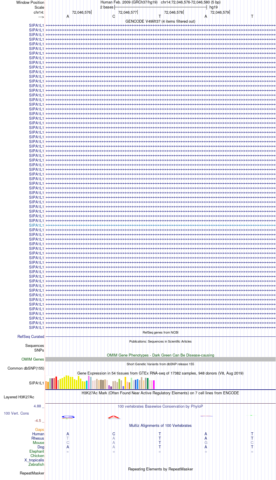The width and height of the screenshot is (276, 480).
Task: Open 'Multiz Alignments of 100 Vertebrates' title
Action: click(160, 425)
